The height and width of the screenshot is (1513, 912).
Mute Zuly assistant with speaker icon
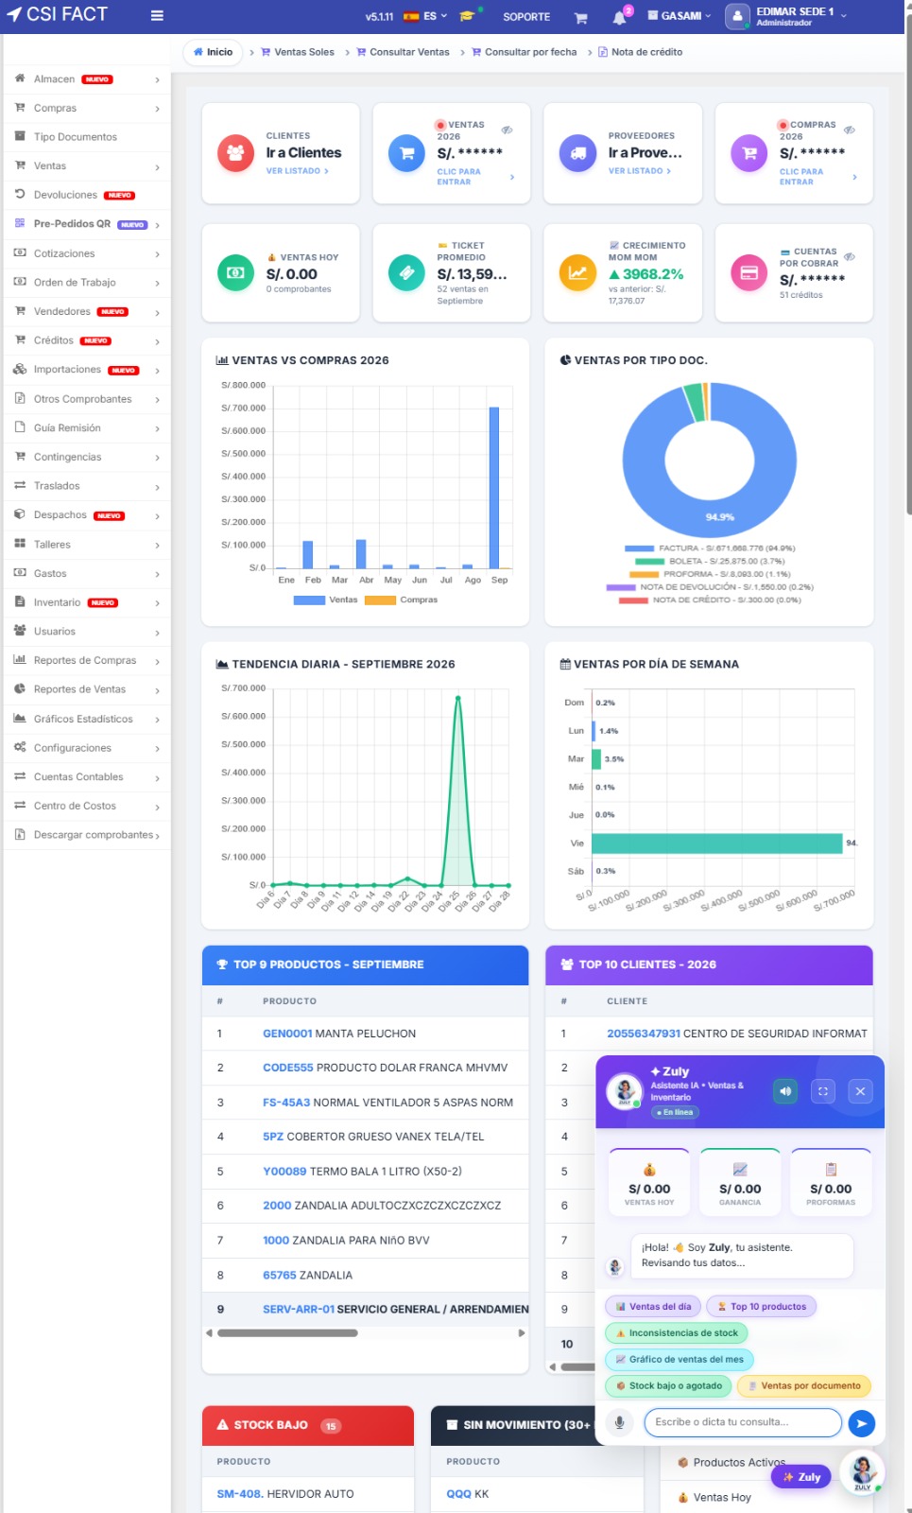785,1091
